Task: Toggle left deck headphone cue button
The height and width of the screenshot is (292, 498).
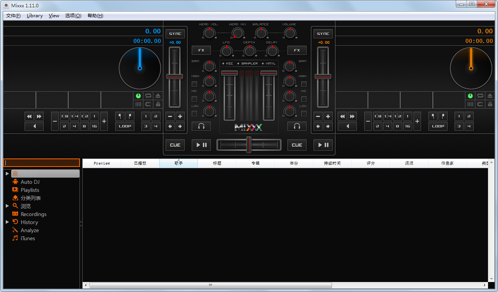Action: [201, 126]
